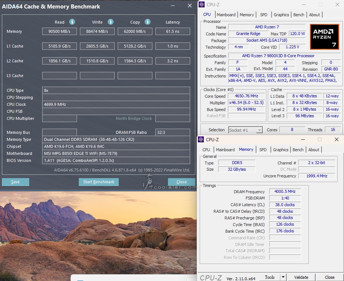The height and width of the screenshot is (281, 344).
Task: Open the Tools dropdown arrow in CPU-Z
Action: [283, 277]
